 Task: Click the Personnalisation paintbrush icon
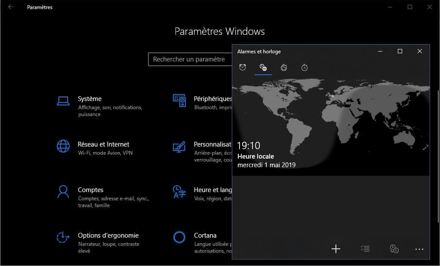[x=179, y=147]
